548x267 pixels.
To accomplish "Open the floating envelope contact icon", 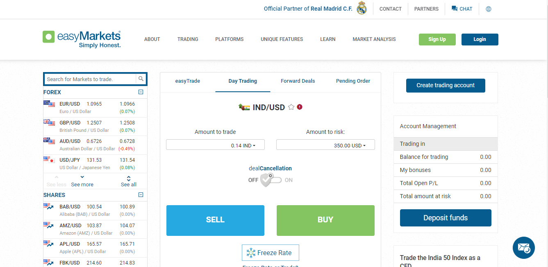I will coord(523,248).
